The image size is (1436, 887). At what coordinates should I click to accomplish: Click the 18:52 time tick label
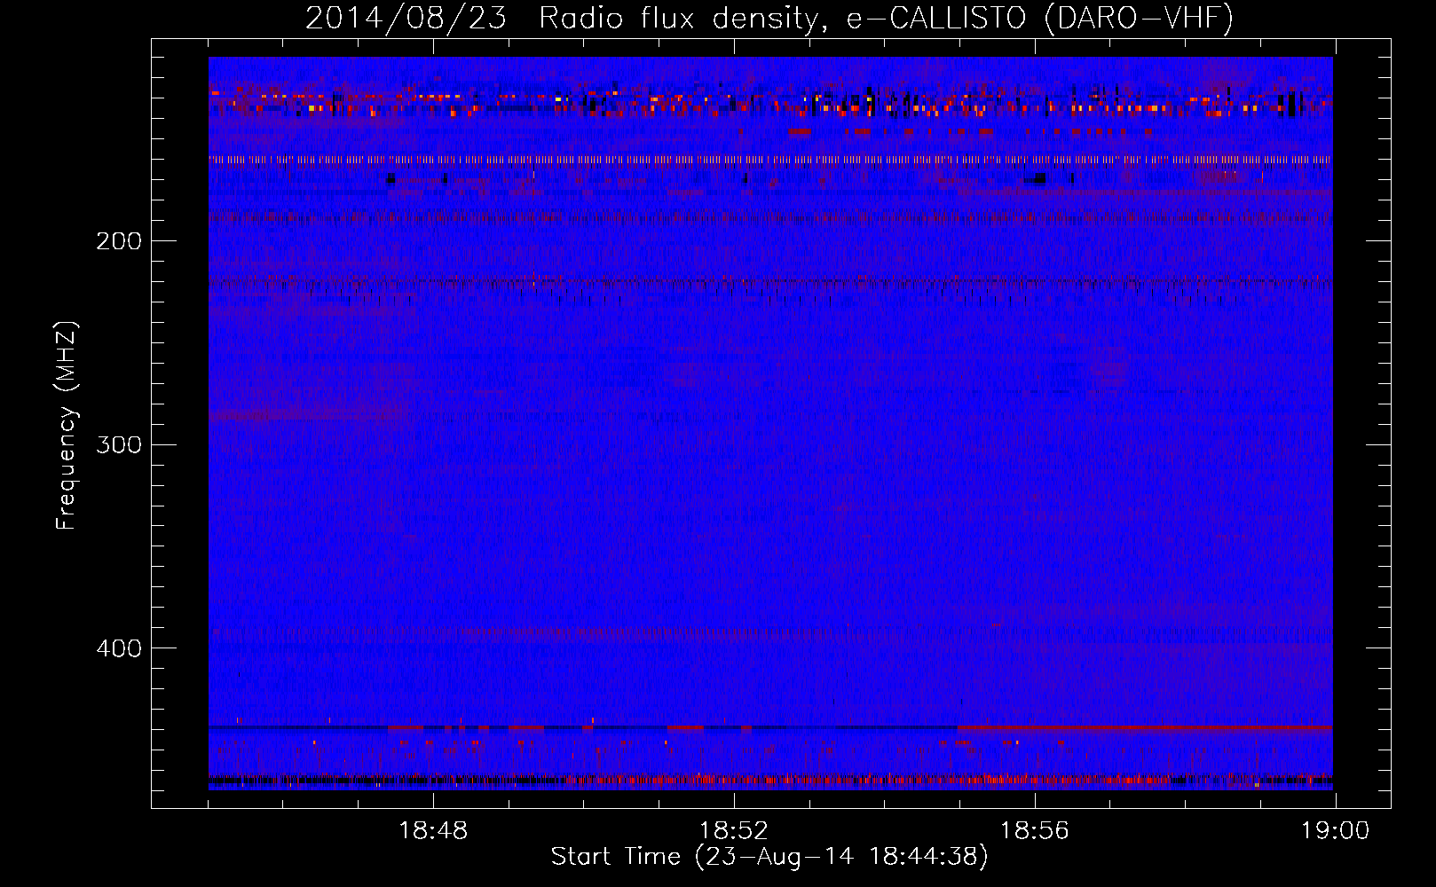[734, 831]
